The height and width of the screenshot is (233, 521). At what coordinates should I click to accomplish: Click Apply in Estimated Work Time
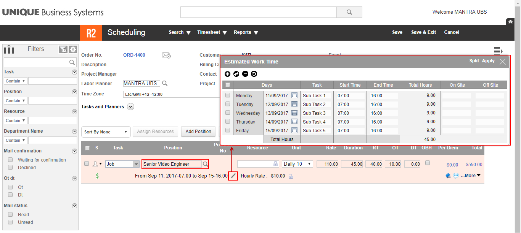[x=488, y=61]
